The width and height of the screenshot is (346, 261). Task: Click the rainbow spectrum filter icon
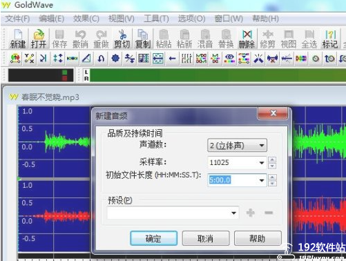pos(301,59)
